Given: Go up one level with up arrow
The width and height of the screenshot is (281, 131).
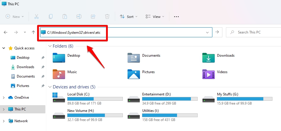Looking at the screenshot, I should 33,32.
